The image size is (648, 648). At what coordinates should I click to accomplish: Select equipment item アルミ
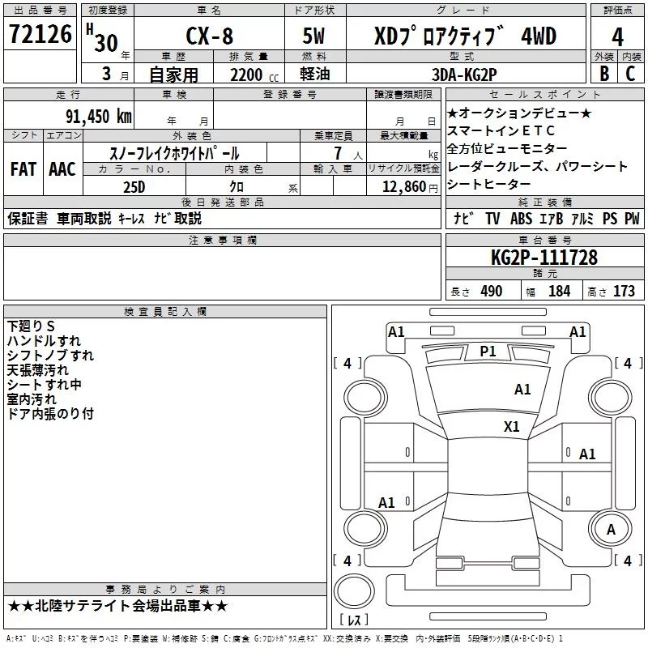point(582,218)
